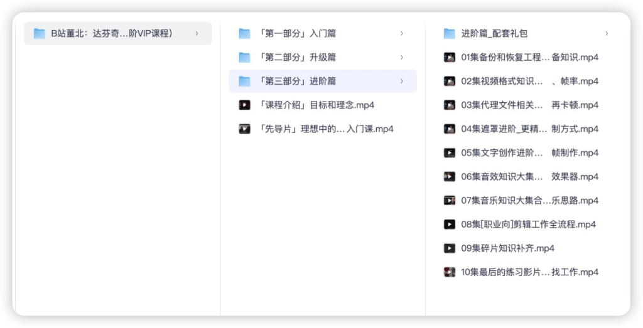
Task: Click video icon of 09集碎片知识补齐.mp4
Action: coord(450,248)
